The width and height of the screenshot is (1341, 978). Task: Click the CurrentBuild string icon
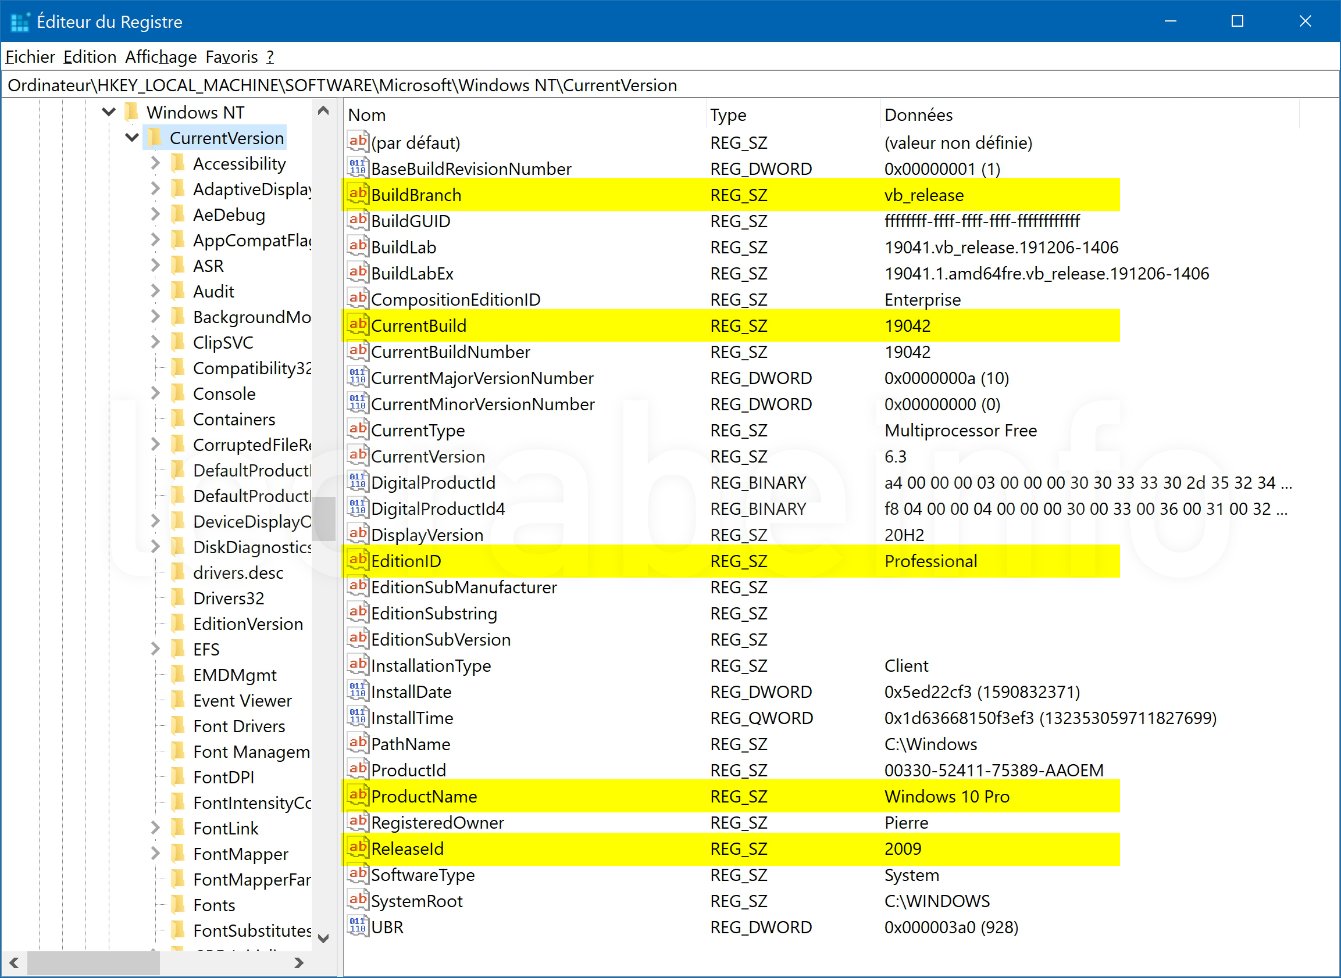358,325
